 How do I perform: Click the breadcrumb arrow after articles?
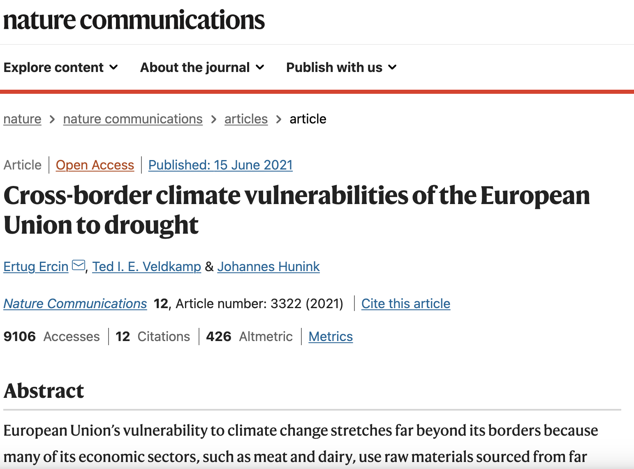coord(279,119)
